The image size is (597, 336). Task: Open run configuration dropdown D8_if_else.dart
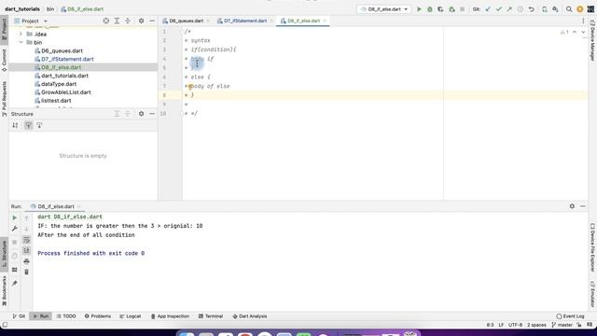[383, 9]
